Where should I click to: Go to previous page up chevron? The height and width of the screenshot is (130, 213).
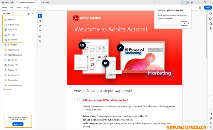(x=211, y=105)
